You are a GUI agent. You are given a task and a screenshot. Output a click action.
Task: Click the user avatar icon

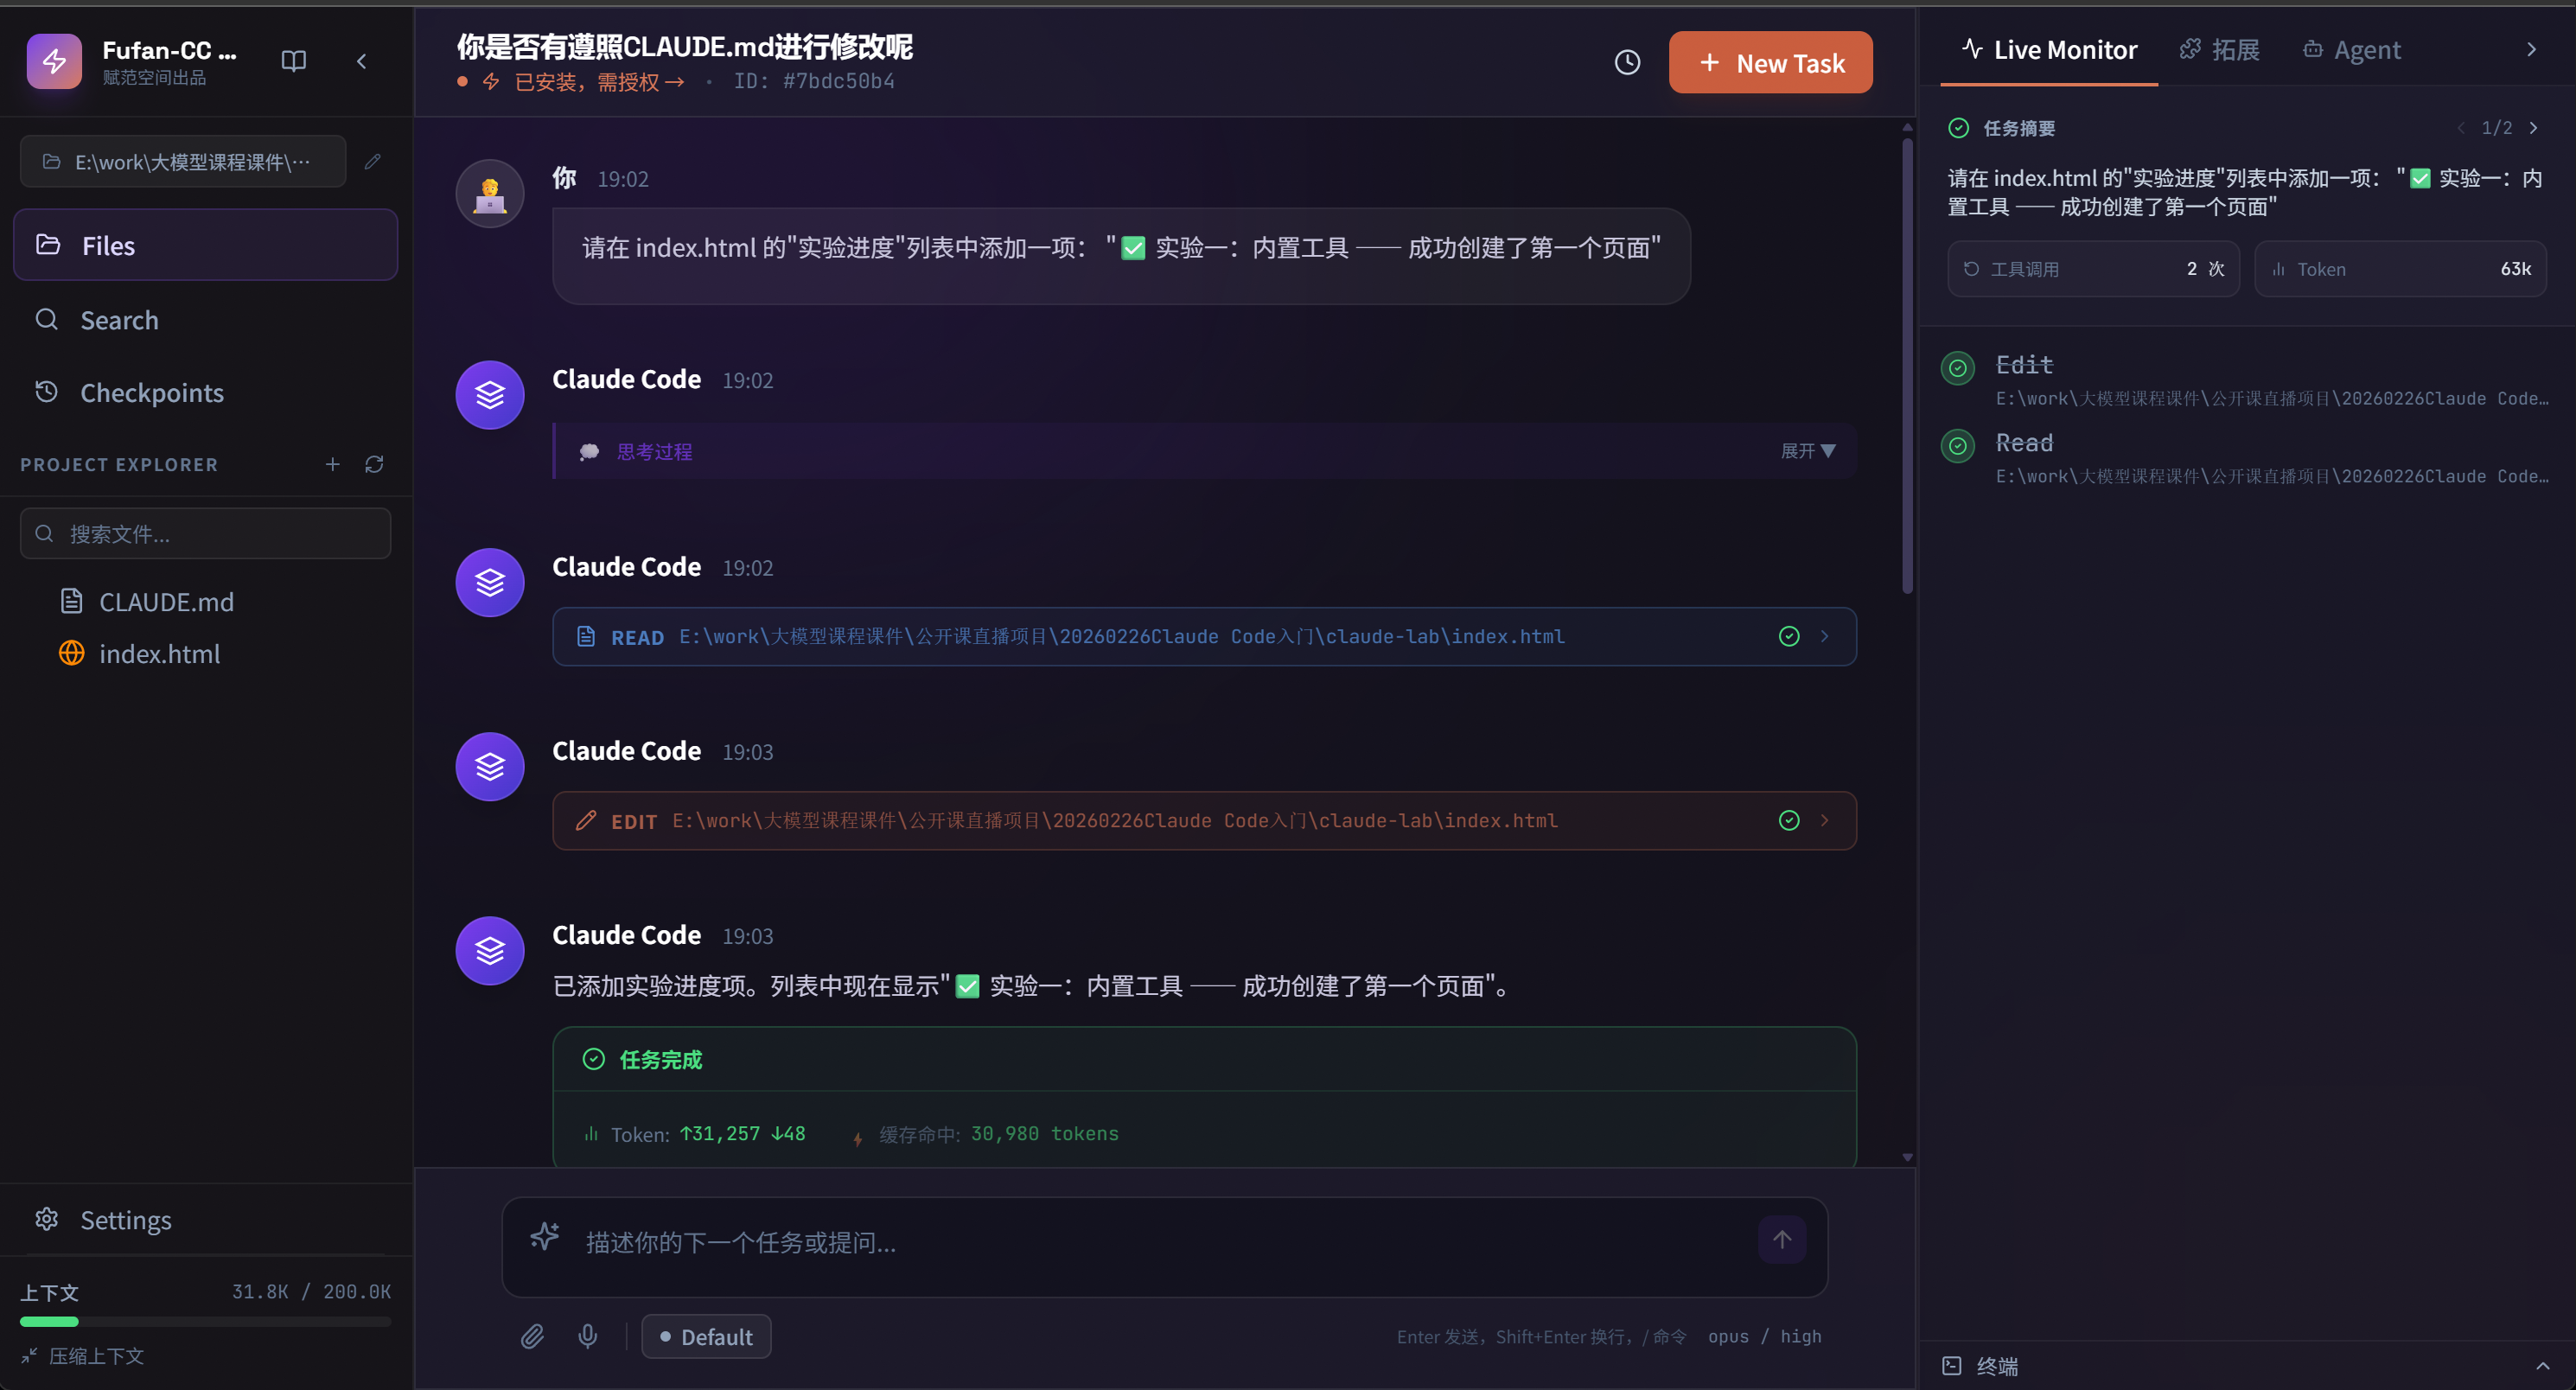[490, 194]
